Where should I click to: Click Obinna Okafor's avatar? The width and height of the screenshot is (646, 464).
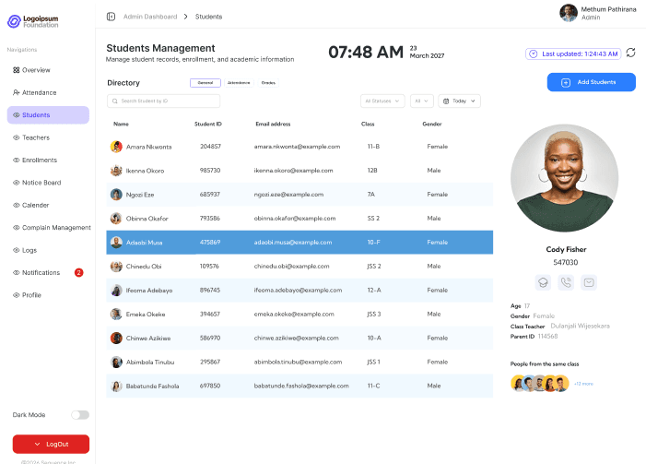click(x=116, y=219)
